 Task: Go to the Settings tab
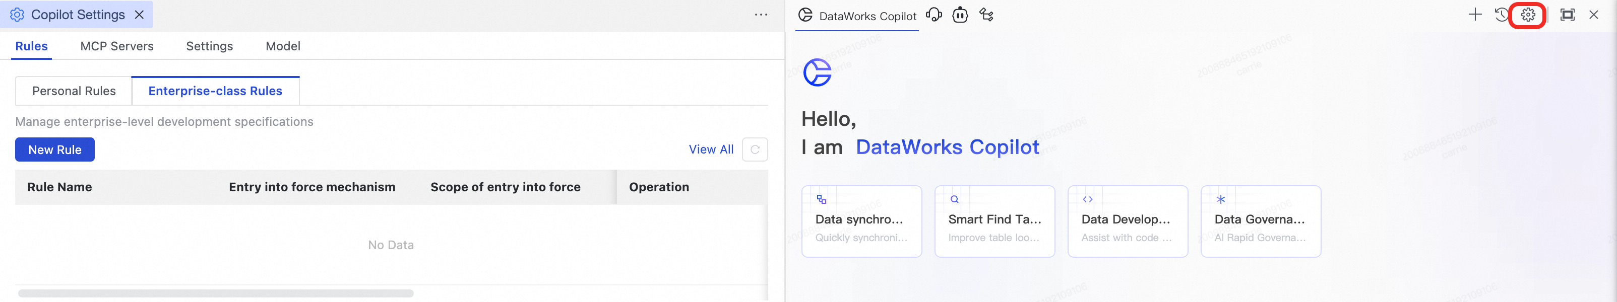click(x=209, y=46)
